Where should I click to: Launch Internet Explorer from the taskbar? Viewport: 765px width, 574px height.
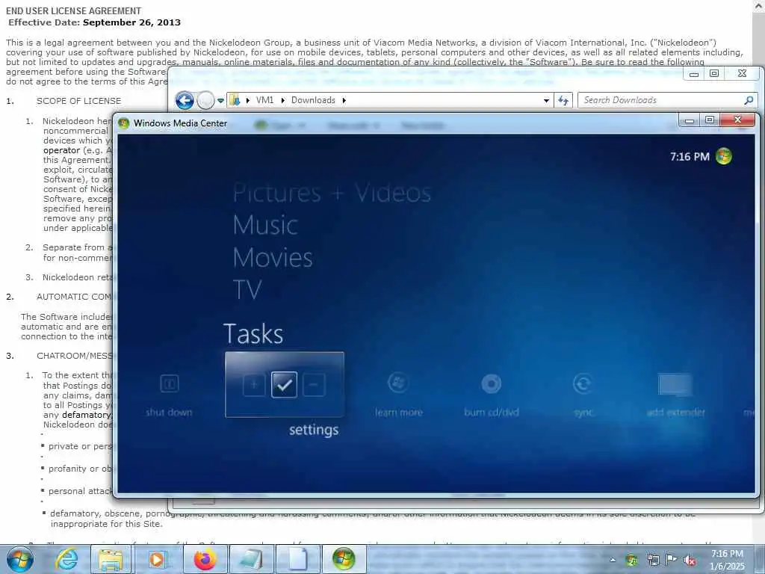click(x=66, y=559)
